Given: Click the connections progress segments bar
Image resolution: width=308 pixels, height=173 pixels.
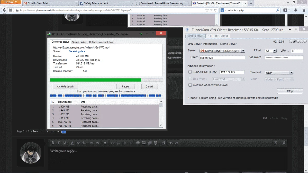Looking at the screenshot, I should (x=106, y=95).
